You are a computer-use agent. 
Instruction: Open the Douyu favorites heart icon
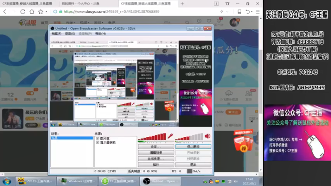coord(209,21)
